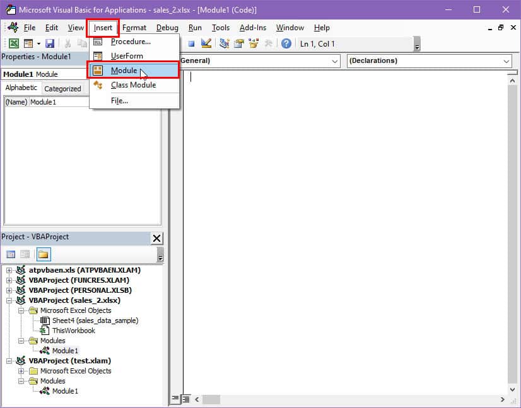This screenshot has height=408, width=521.
Task: Collapse VBAProject (test.xlam) node
Action: [x=9, y=361]
